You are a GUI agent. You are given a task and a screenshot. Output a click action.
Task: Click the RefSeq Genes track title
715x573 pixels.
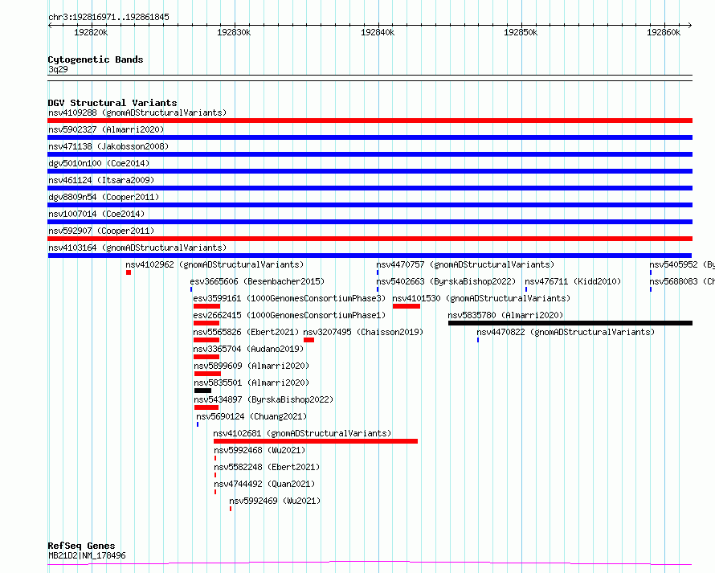[81, 546]
